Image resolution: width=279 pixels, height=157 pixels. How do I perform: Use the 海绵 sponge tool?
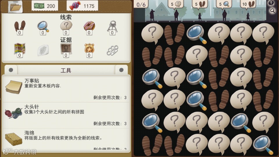pyautogui.click(x=66, y=139)
